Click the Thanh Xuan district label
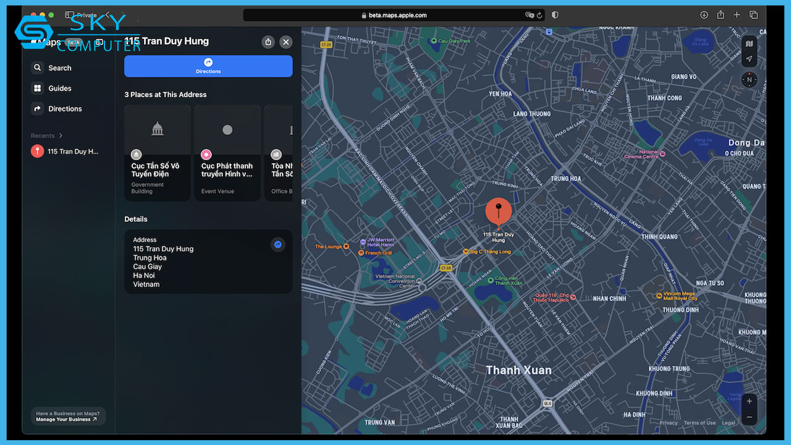The width and height of the screenshot is (791, 445). click(518, 370)
